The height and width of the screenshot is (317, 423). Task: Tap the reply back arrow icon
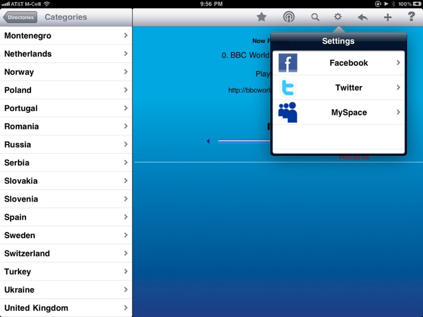coord(363,17)
